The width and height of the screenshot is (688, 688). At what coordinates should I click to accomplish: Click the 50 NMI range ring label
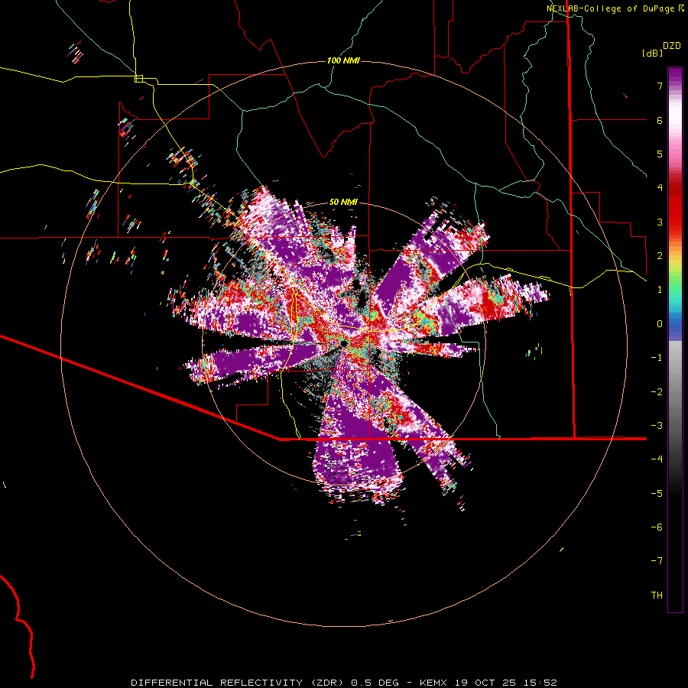[343, 203]
